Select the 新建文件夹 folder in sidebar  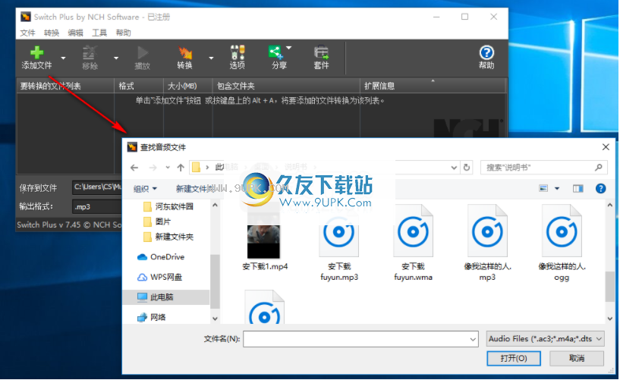click(168, 237)
